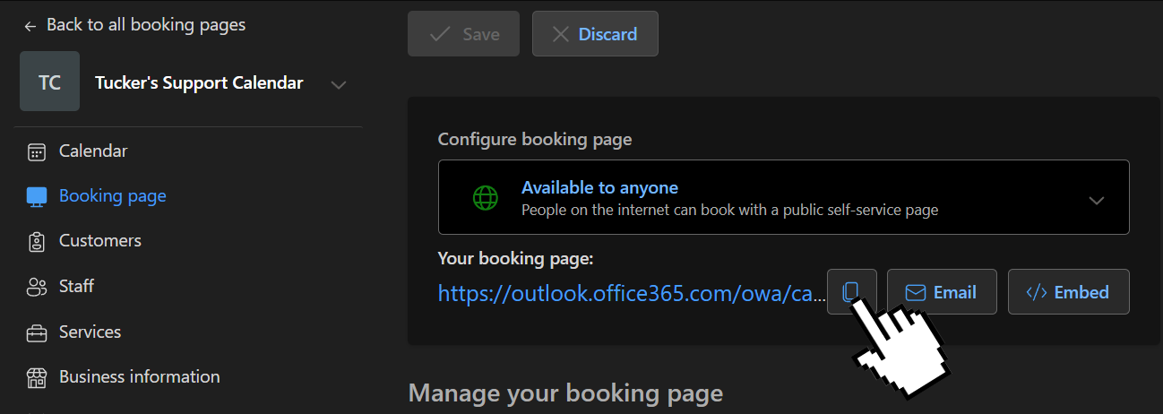
Task: Click the Business information storefront icon
Action: pyautogui.click(x=37, y=377)
